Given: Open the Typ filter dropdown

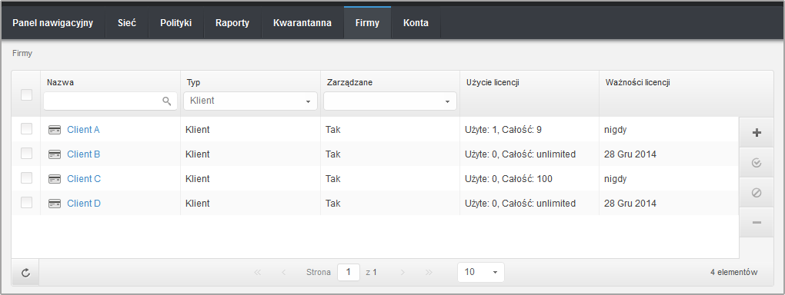Looking at the screenshot, I should (250, 101).
